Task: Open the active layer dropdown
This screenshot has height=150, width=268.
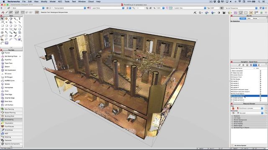Action: point(70,8)
